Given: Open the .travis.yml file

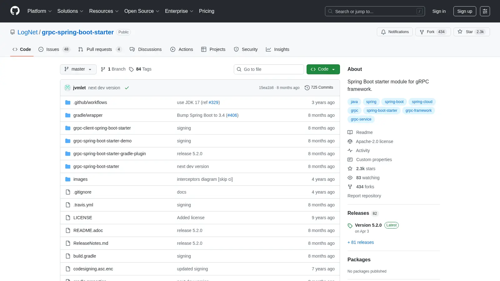Looking at the screenshot, I should coord(83,205).
